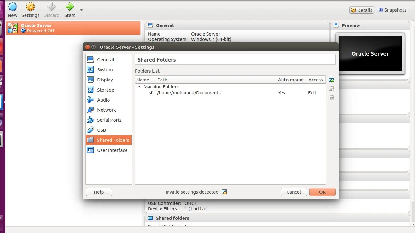Click the Shared Folders folder icon
The image size is (415, 233).
click(91, 140)
